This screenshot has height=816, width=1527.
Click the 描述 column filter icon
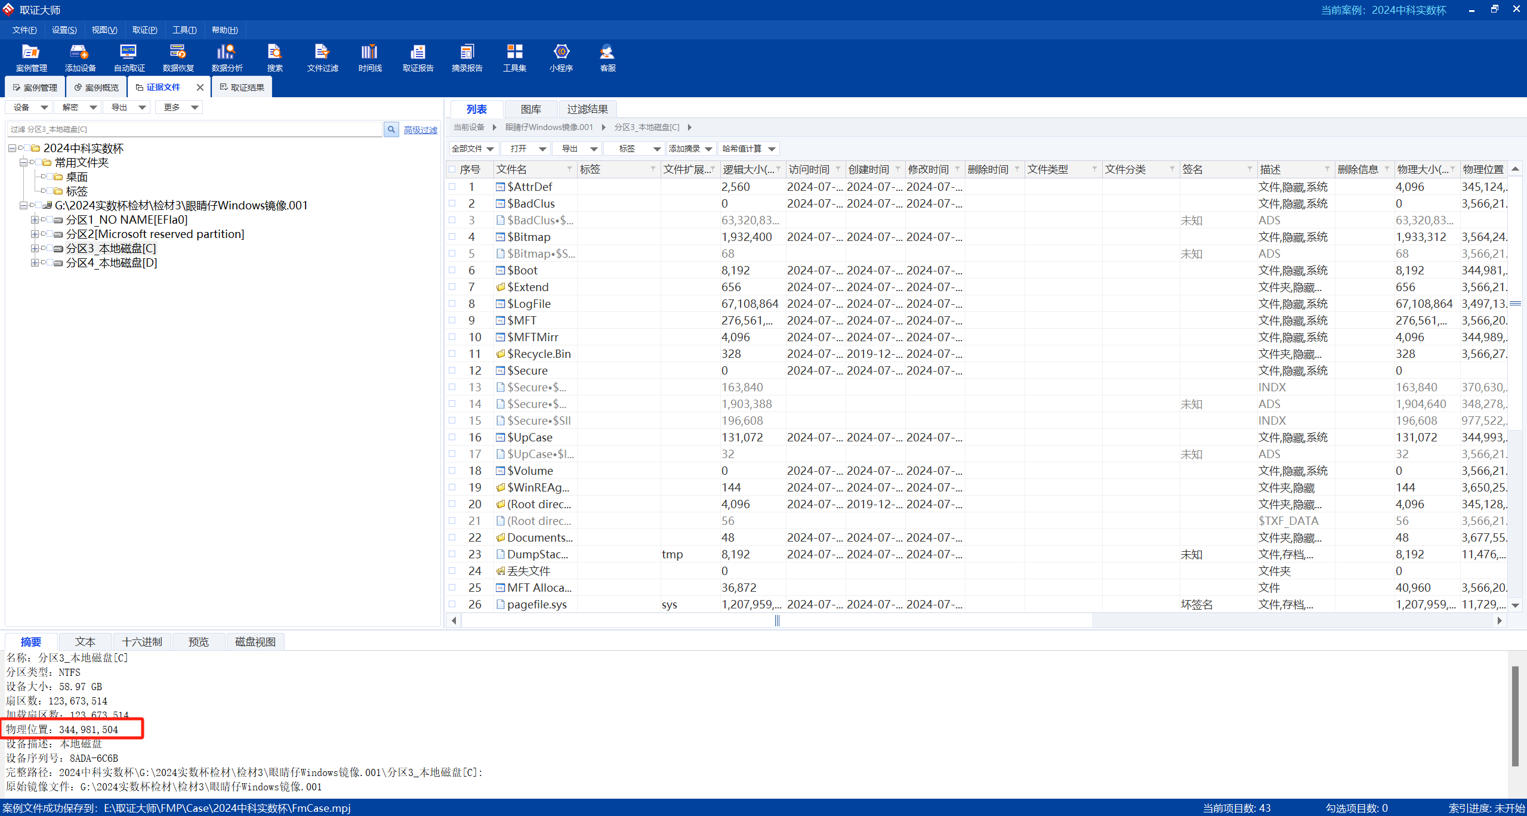point(1327,169)
